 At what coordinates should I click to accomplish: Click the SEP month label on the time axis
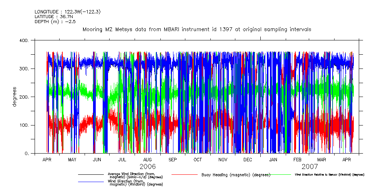tap(172, 159)
